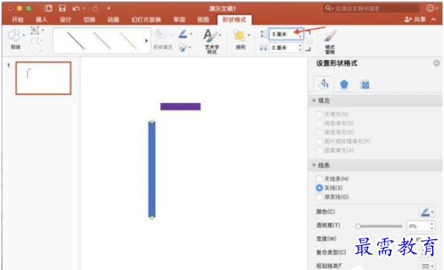Screen dimensions: 444x270
Task: Switch to the 视图 tab
Action: [x=203, y=20]
